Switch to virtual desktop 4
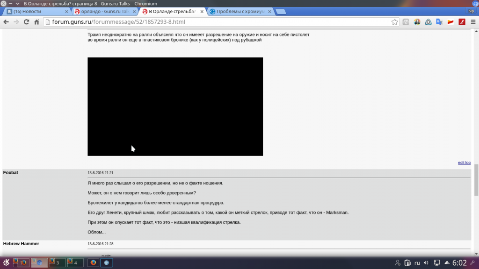This screenshot has width=479, height=269. [75, 262]
